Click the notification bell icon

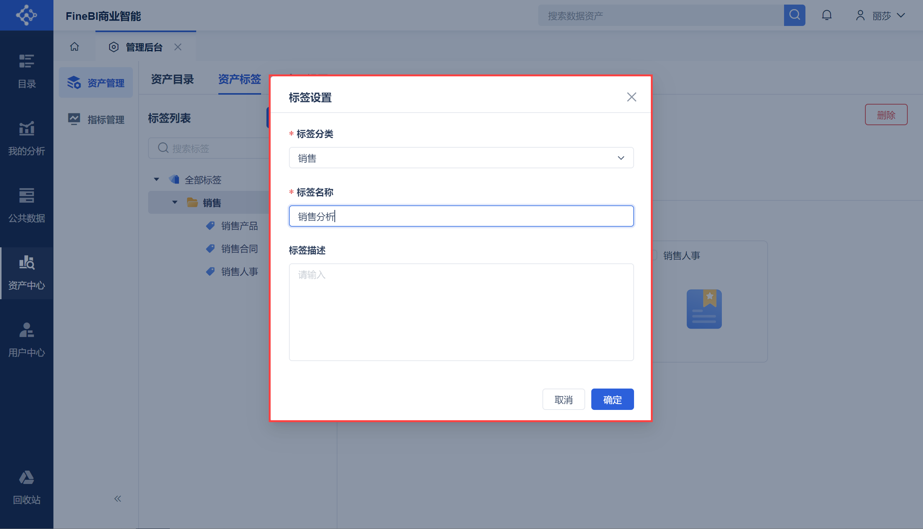[826, 15]
